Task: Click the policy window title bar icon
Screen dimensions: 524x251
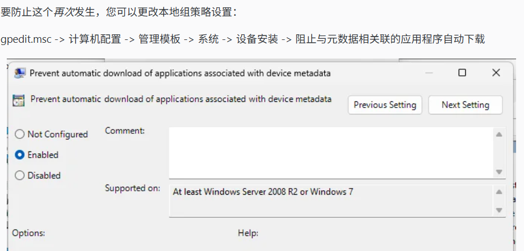Action: tap(20, 73)
